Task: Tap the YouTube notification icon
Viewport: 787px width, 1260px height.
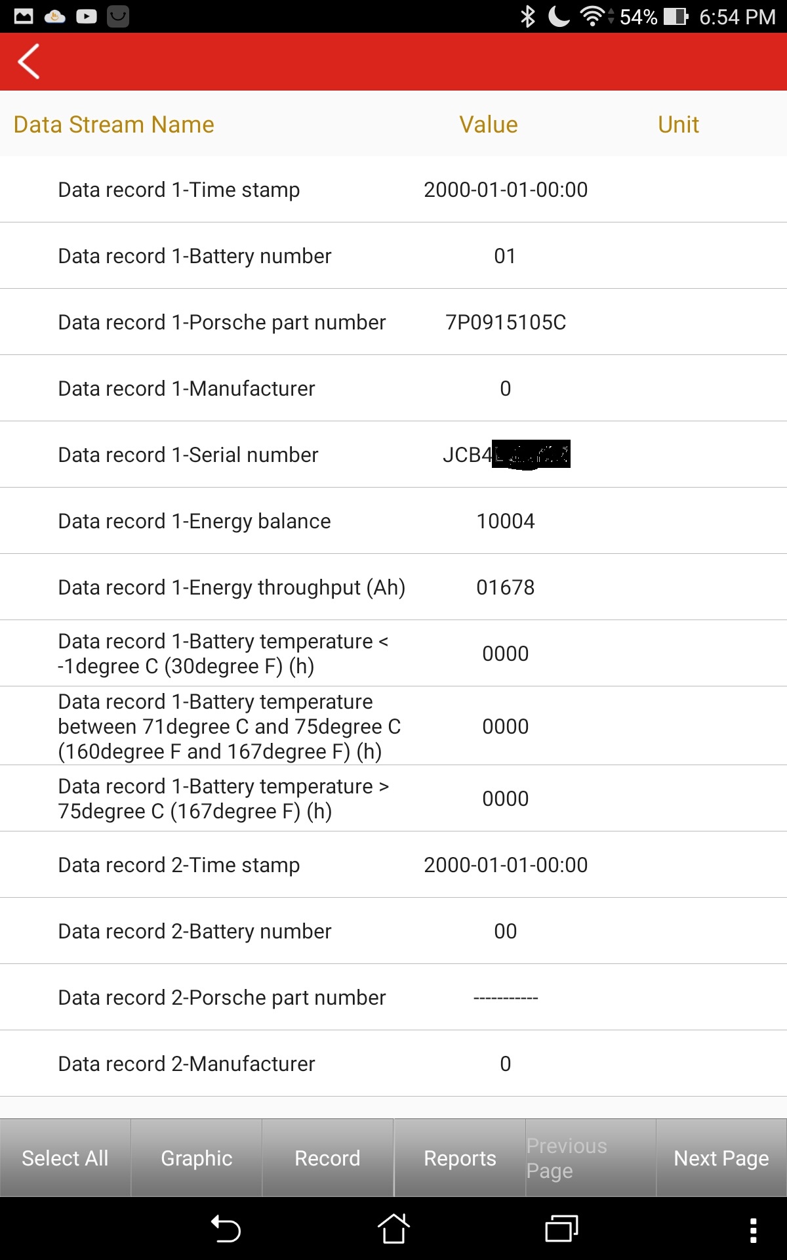Action: [87, 16]
